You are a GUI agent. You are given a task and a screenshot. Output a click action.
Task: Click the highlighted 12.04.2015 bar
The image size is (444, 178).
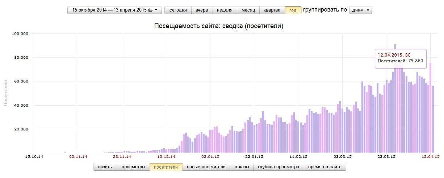431,107
